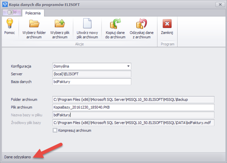Click the Folder archiwum path field
Image resolution: width=227 pixels, height=163 pixels.
(x=133, y=99)
